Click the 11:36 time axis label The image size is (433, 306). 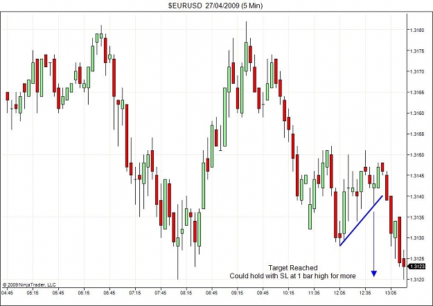click(314, 293)
